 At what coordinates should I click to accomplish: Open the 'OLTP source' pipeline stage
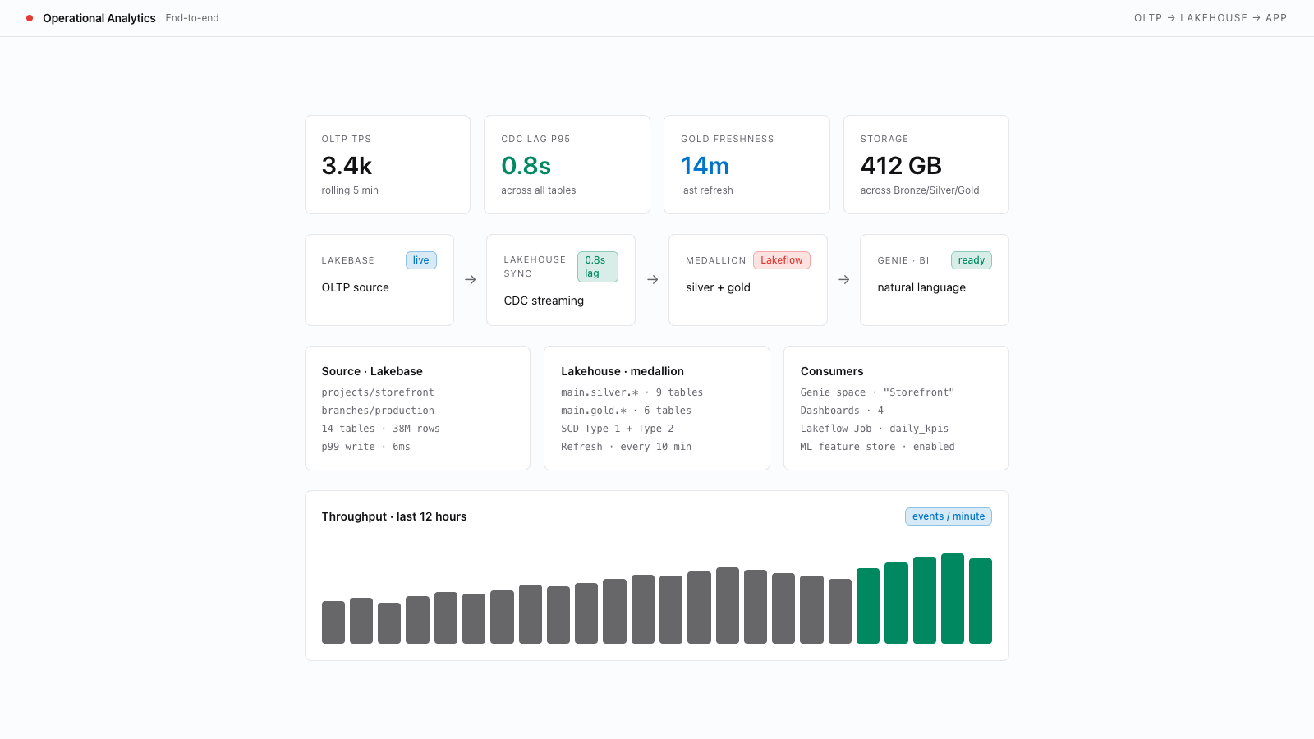(379, 280)
